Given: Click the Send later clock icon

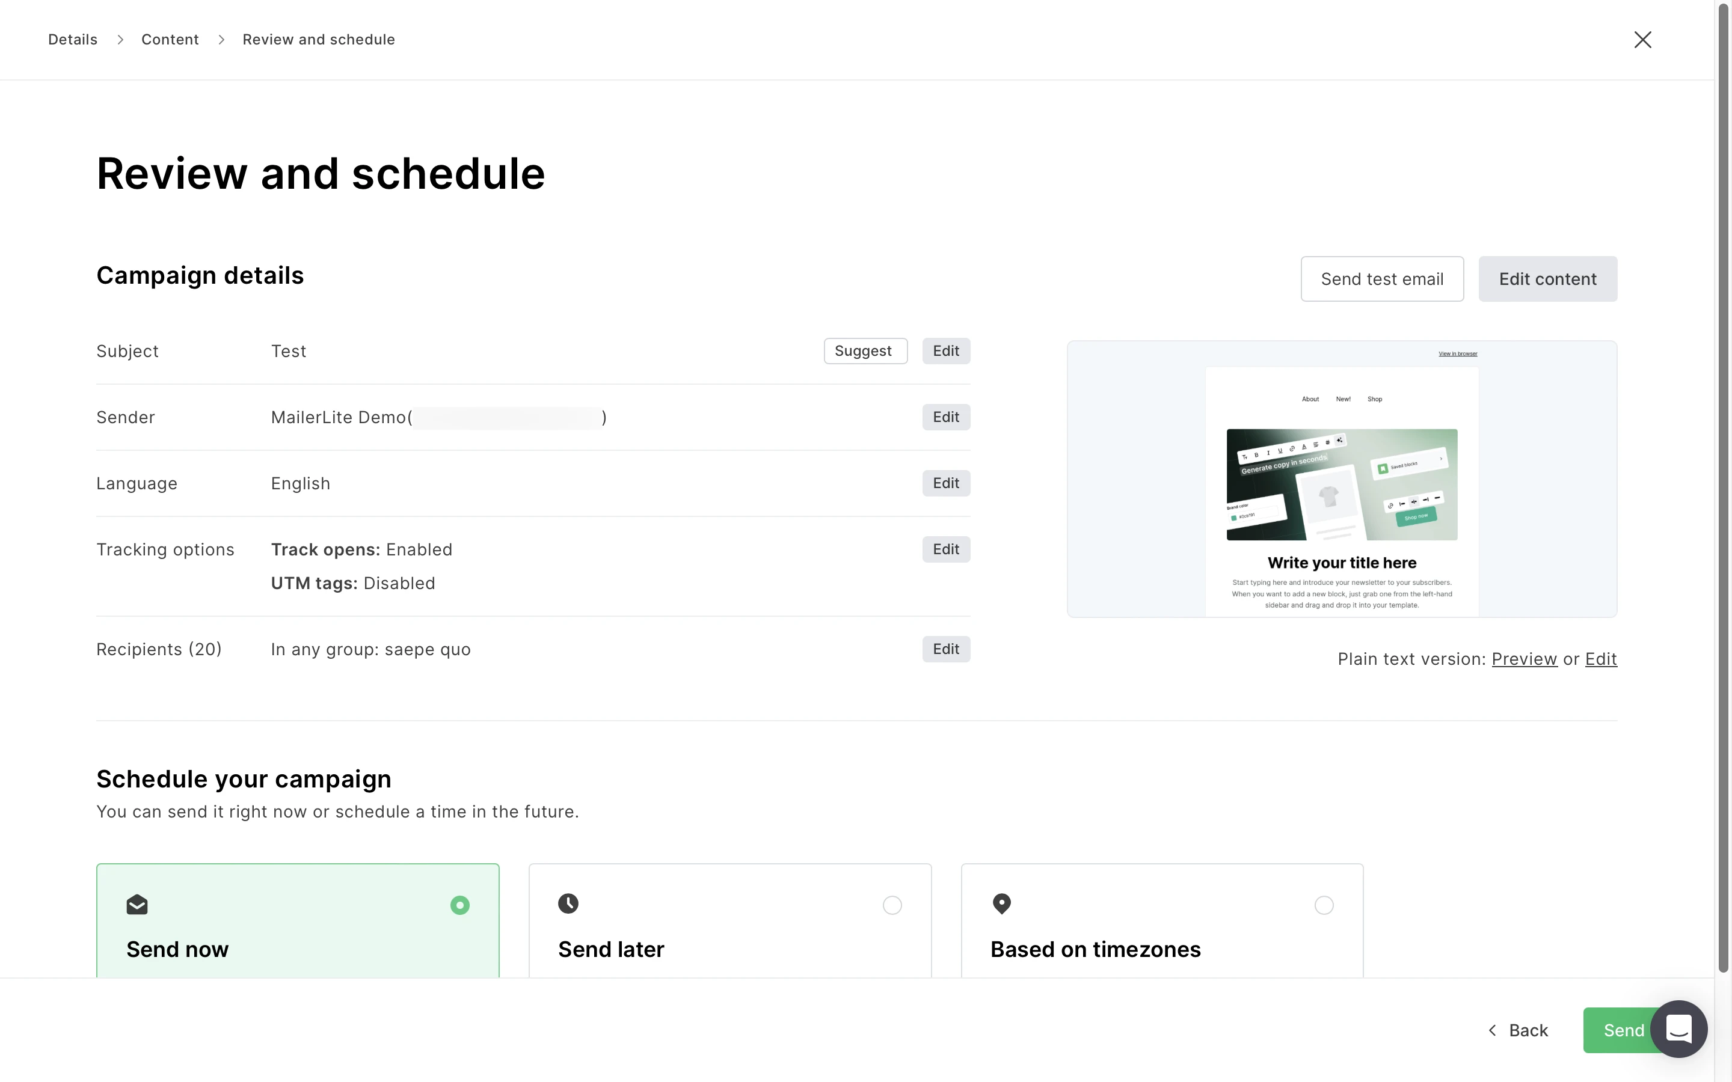Looking at the screenshot, I should click(568, 904).
